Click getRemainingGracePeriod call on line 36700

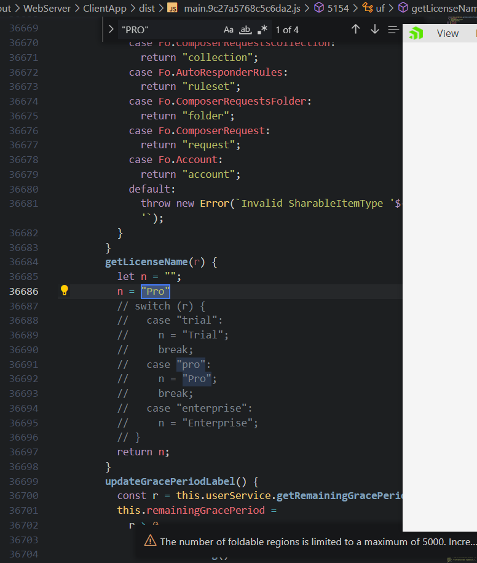pyautogui.click(x=340, y=496)
